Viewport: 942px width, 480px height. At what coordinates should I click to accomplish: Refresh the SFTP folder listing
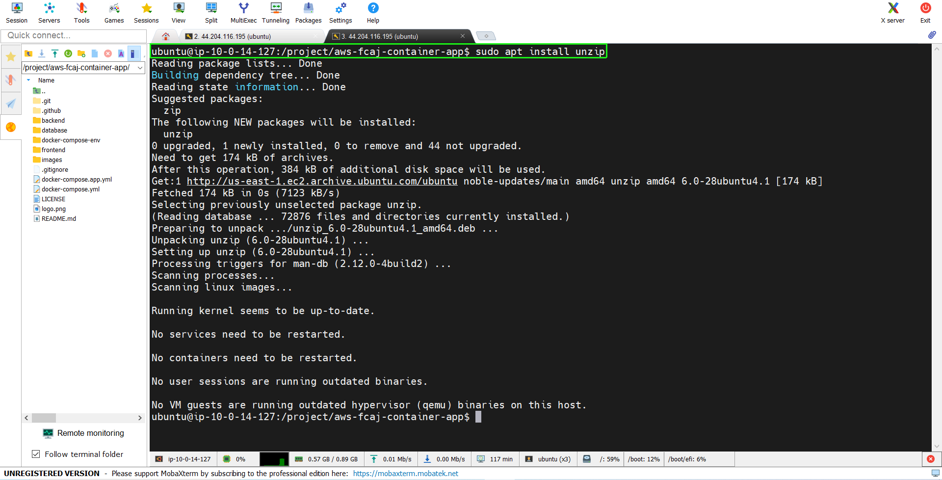pyautogui.click(x=68, y=53)
